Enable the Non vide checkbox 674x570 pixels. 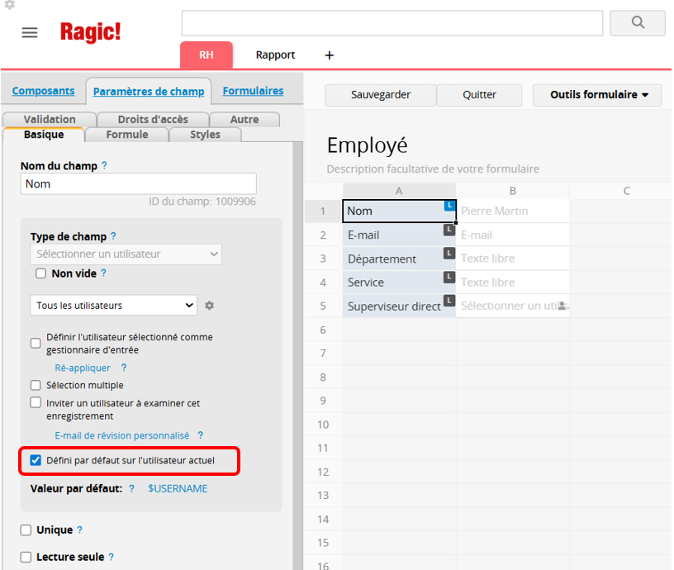[40, 273]
